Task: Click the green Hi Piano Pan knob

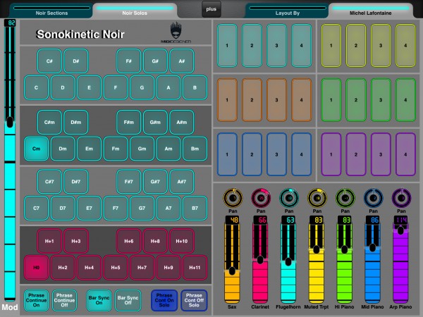Action: coord(345,198)
